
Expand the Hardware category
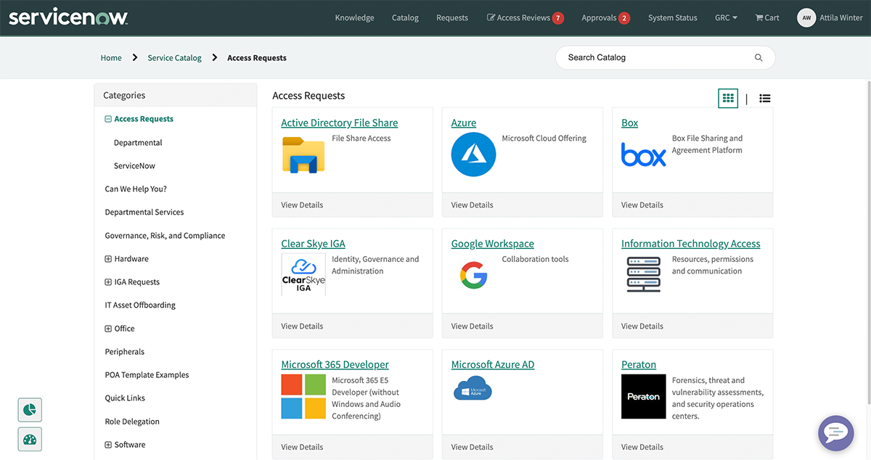pos(108,259)
